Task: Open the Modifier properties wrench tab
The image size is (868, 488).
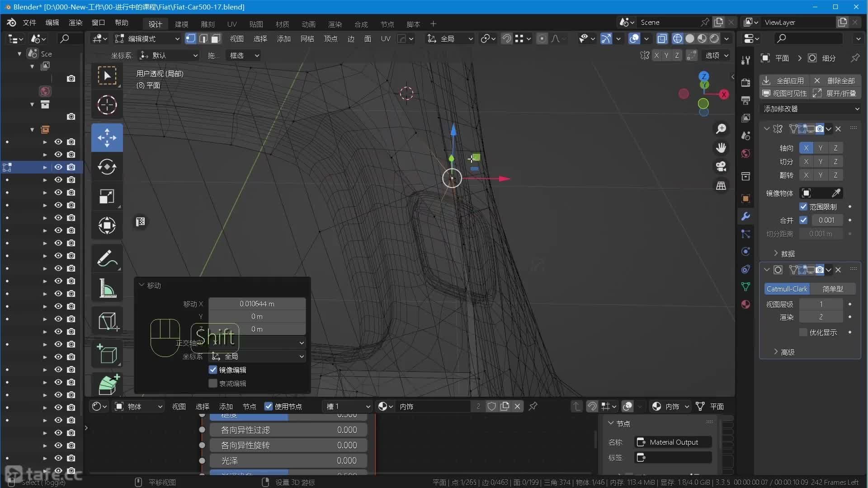Action: pyautogui.click(x=746, y=216)
